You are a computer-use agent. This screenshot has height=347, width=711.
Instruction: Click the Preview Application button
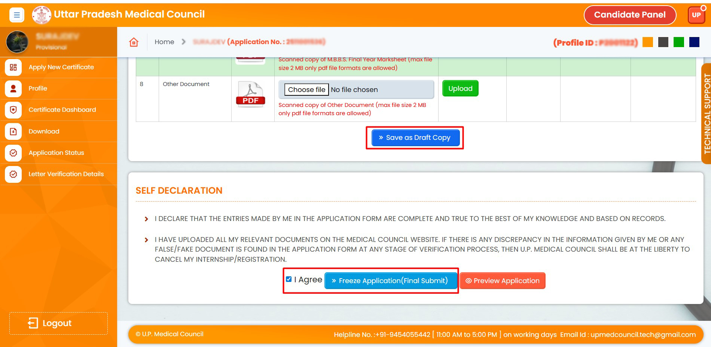tap(502, 281)
